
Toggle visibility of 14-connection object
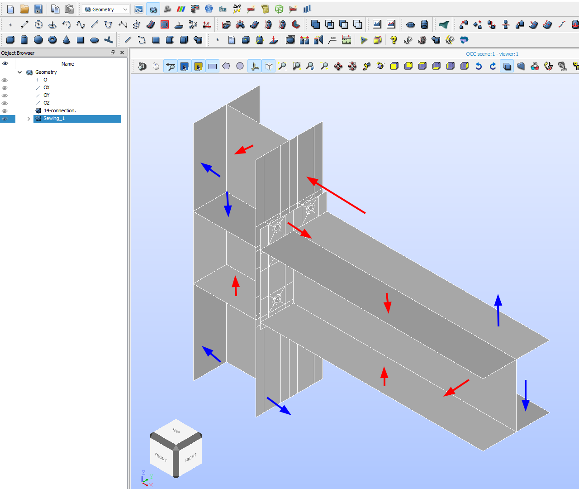pos(5,111)
